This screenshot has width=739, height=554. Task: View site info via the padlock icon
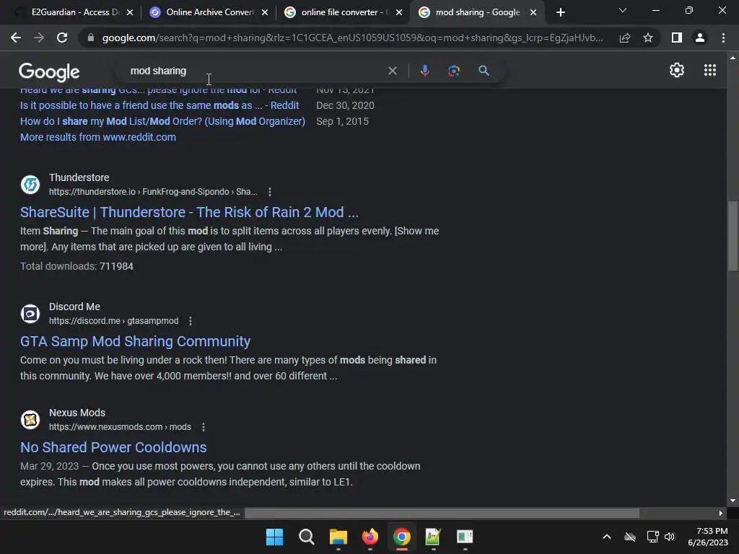point(91,38)
